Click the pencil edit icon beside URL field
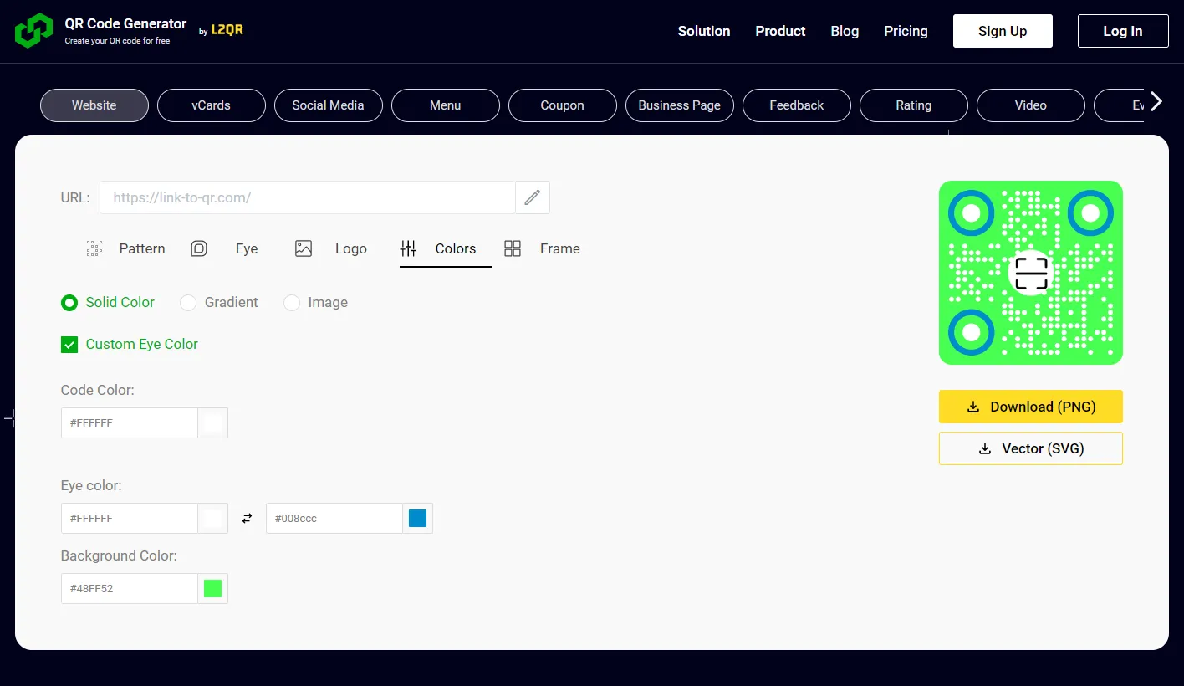The image size is (1184, 686). [532, 197]
